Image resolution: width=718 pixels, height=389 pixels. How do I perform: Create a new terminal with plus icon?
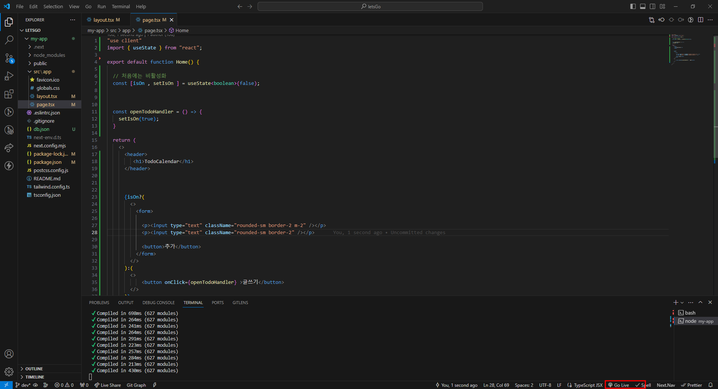coord(676,303)
